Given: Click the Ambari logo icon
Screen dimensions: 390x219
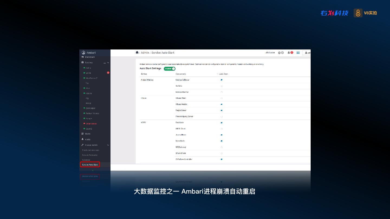Looking at the screenshot, I should 83,53.
